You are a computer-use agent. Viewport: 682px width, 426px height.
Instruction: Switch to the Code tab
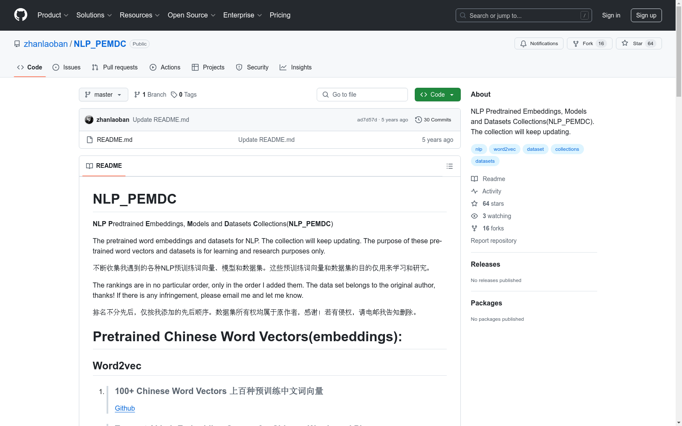(x=30, y=67)
